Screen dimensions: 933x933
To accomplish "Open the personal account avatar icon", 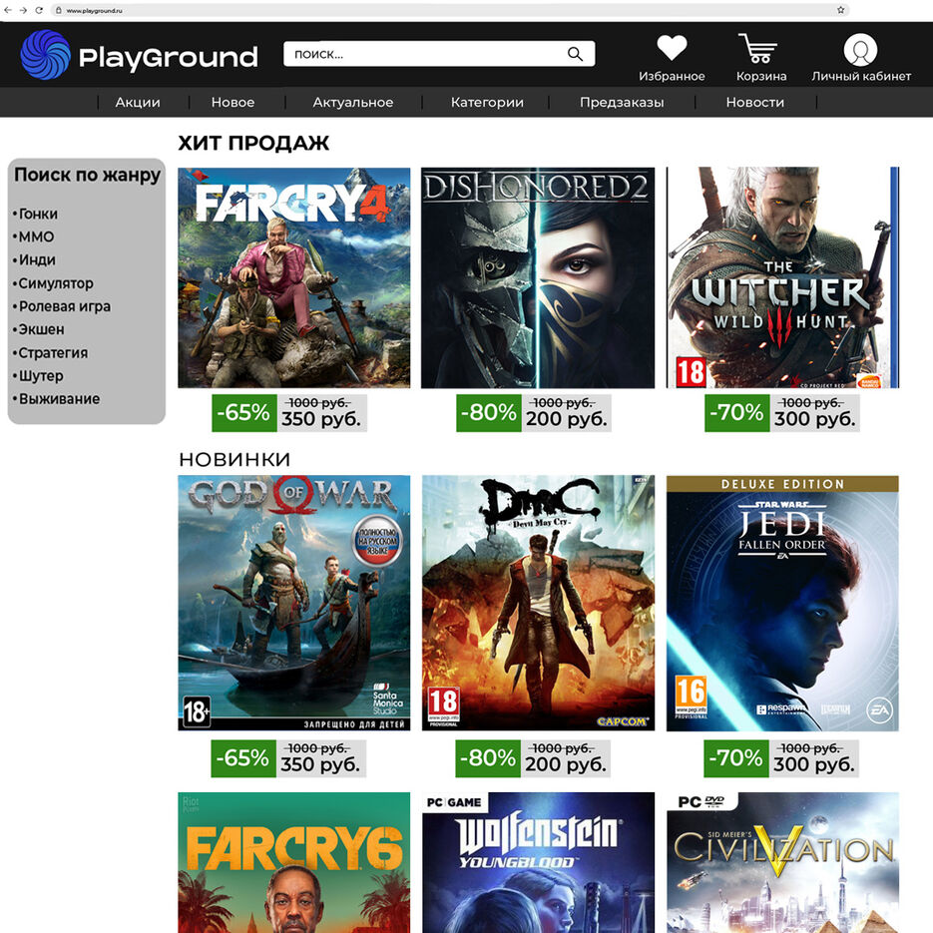I will point(860,49).
